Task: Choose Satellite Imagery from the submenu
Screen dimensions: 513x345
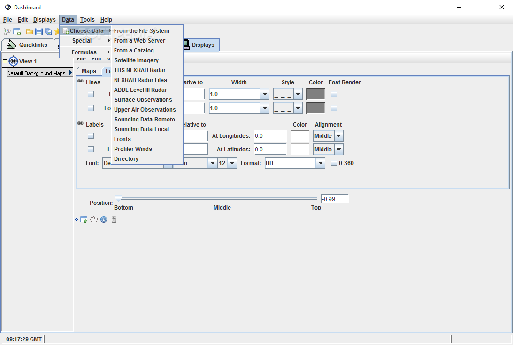Action: (147, 60)
